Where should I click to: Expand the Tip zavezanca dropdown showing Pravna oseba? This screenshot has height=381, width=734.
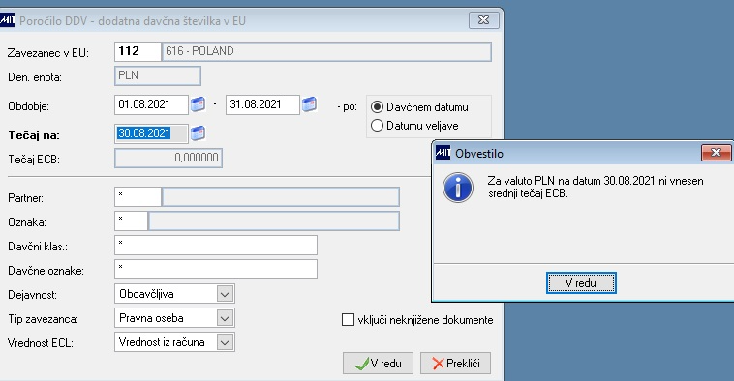click(x=225, y=318)
